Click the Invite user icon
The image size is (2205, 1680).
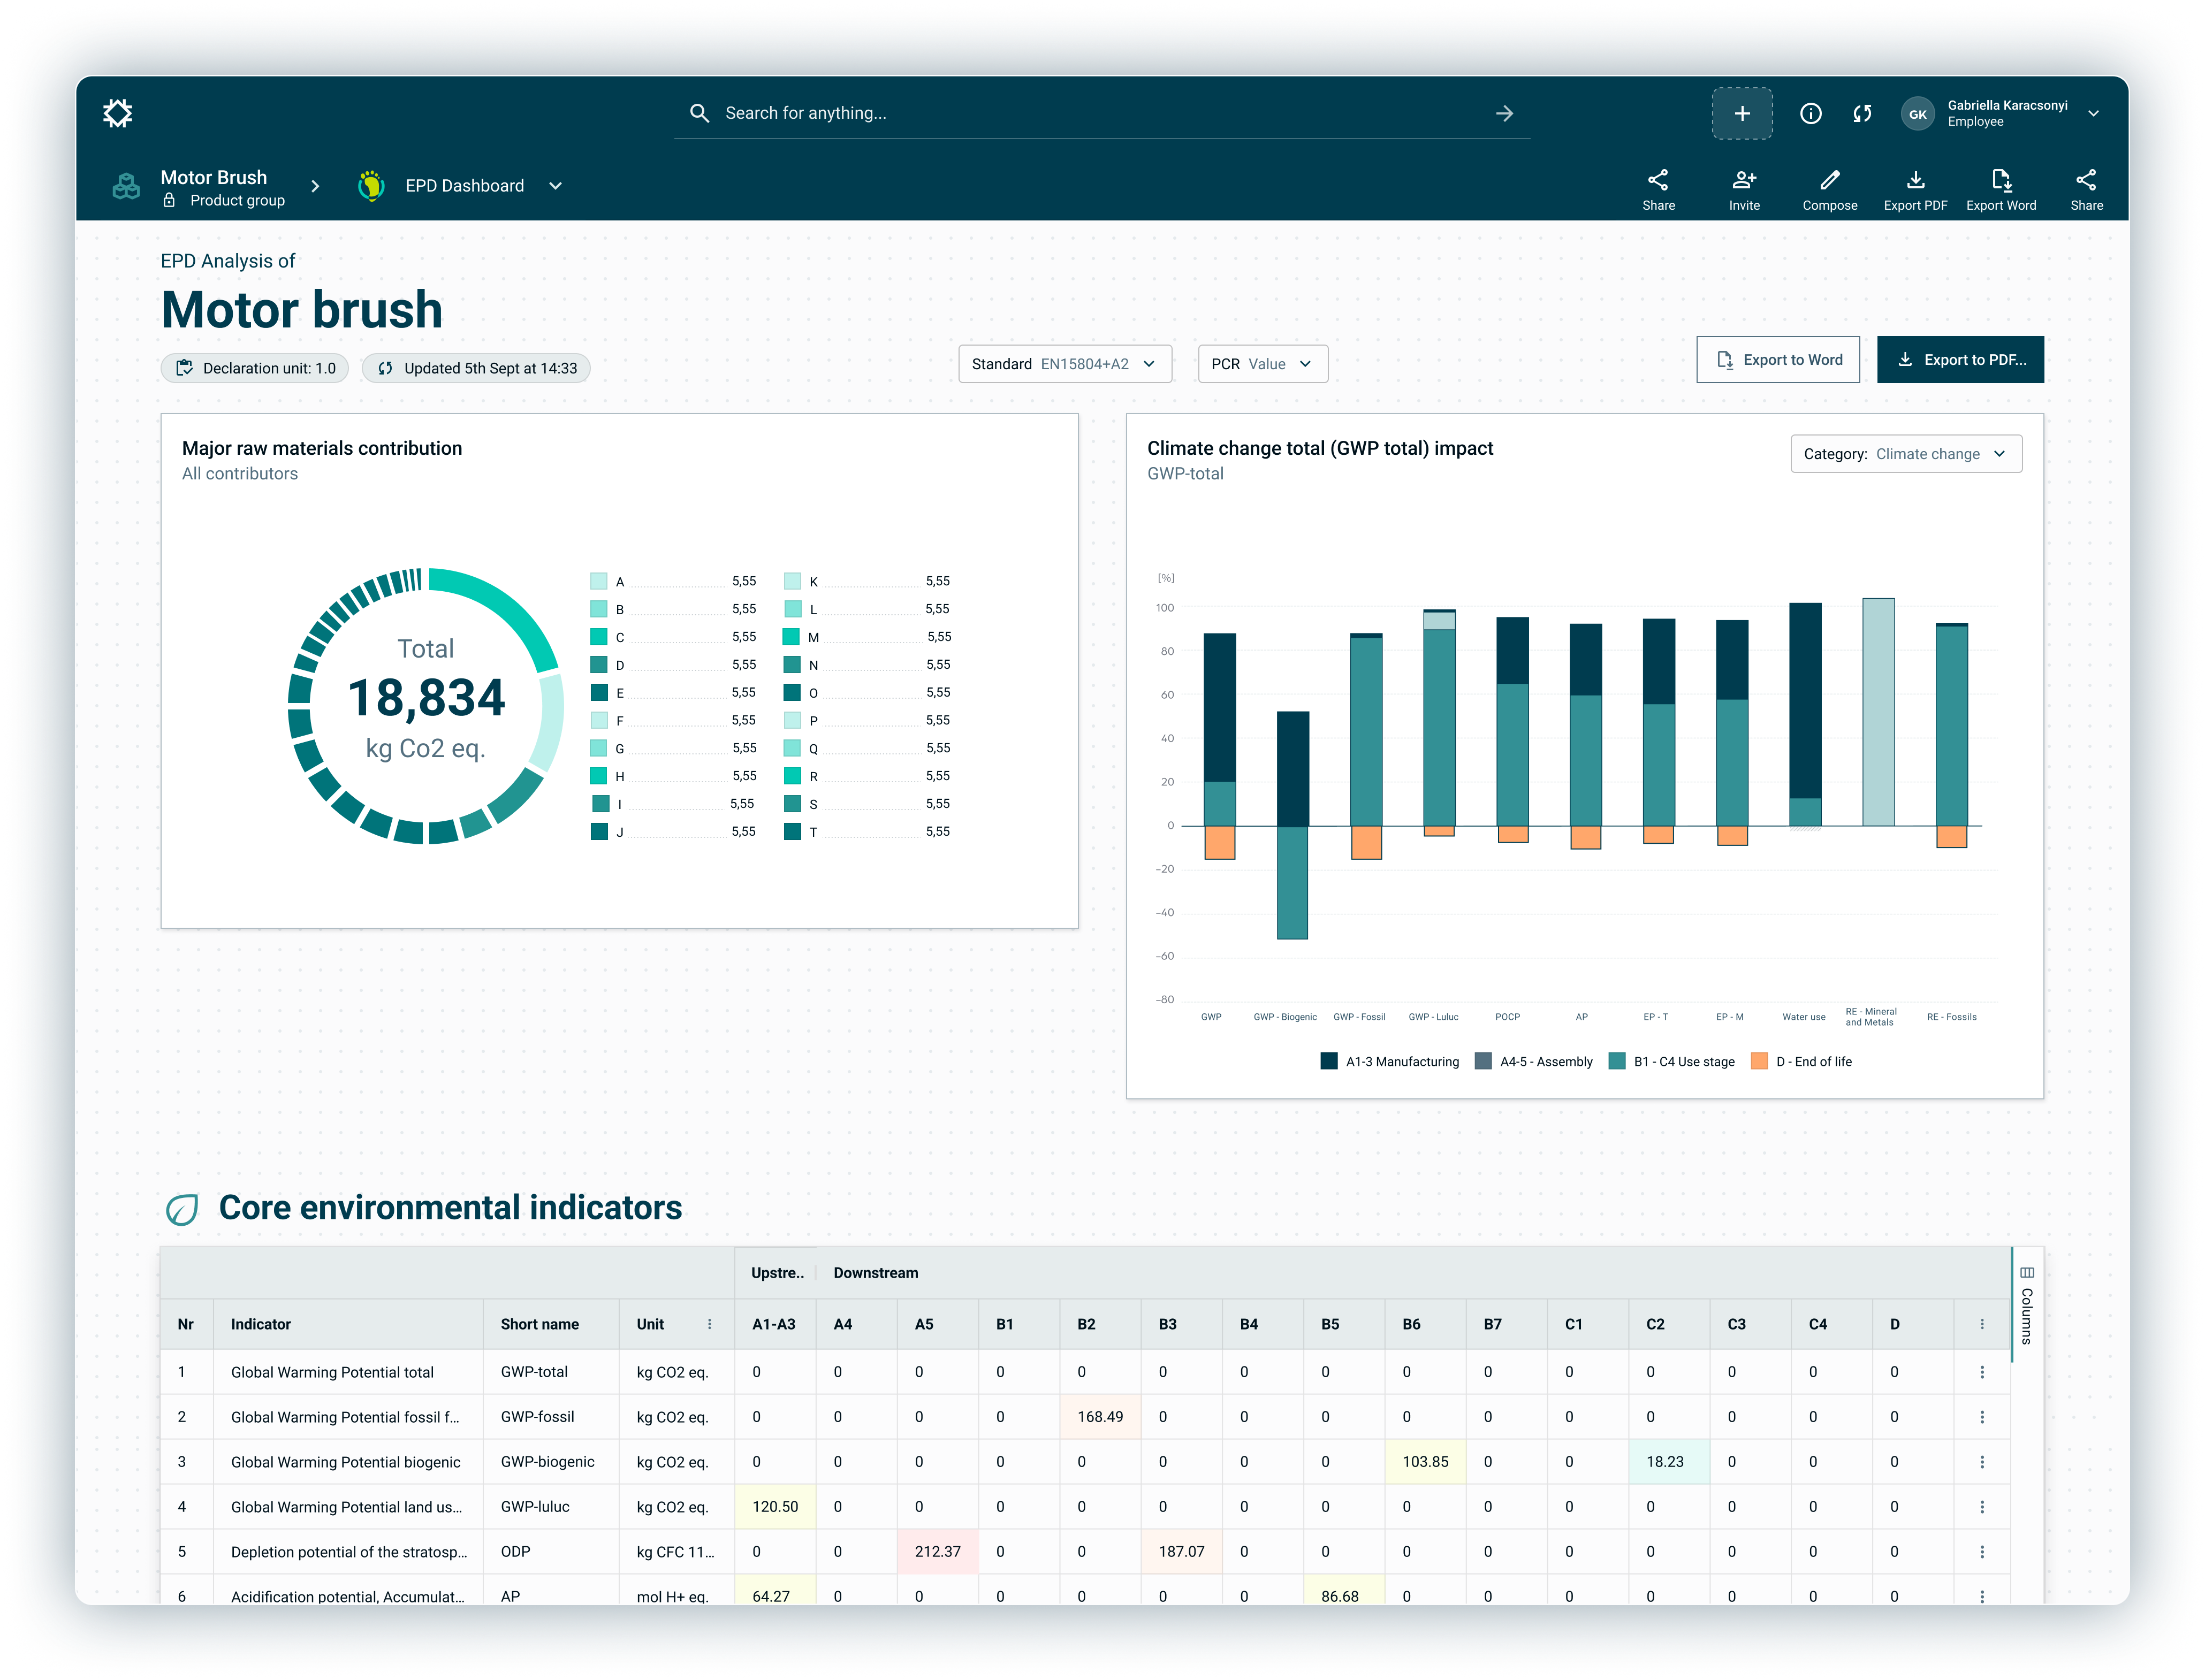1744,180
